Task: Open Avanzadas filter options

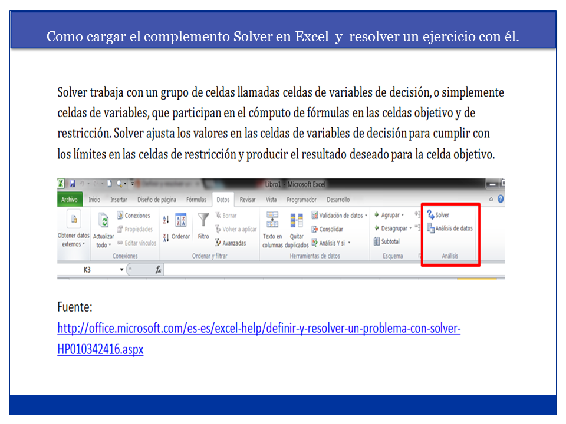Action: click(x=231, y=243)
